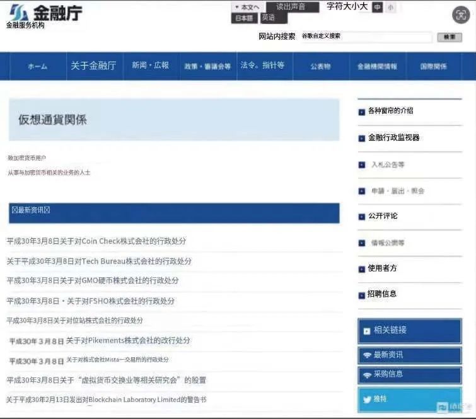This screenshot has height=419, width=476.
Task: Open 关于金融厅 navigation menu
Action: tap(93, 66)
